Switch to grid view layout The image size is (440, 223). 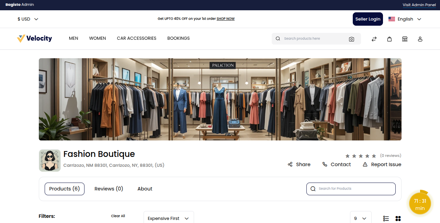coord(398,218)
